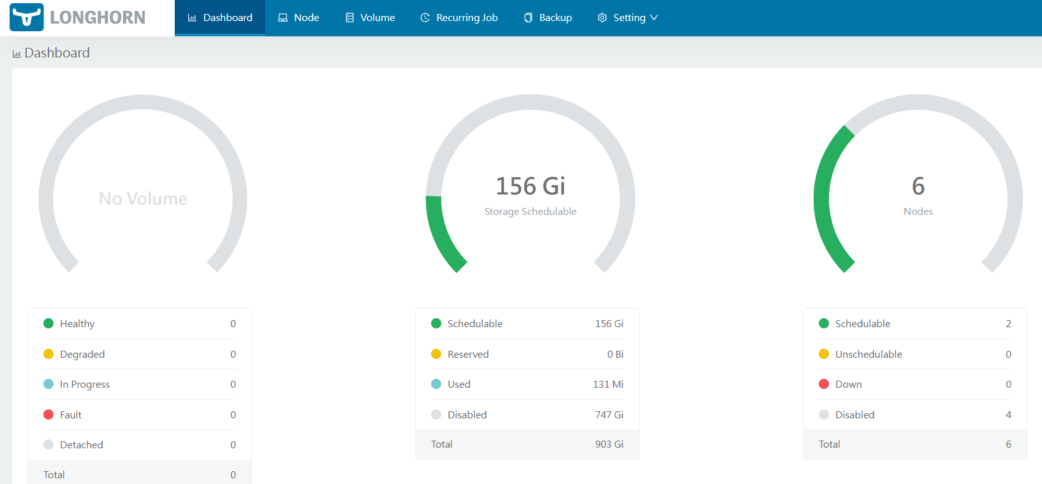
Task: Click the Used storage row label
Action: pyautogui.click(x=459, y=384)
